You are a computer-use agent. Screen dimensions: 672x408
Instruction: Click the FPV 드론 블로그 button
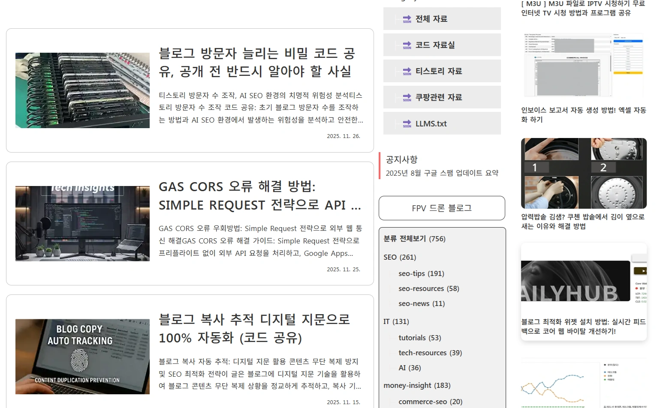[x=442, y=208]
